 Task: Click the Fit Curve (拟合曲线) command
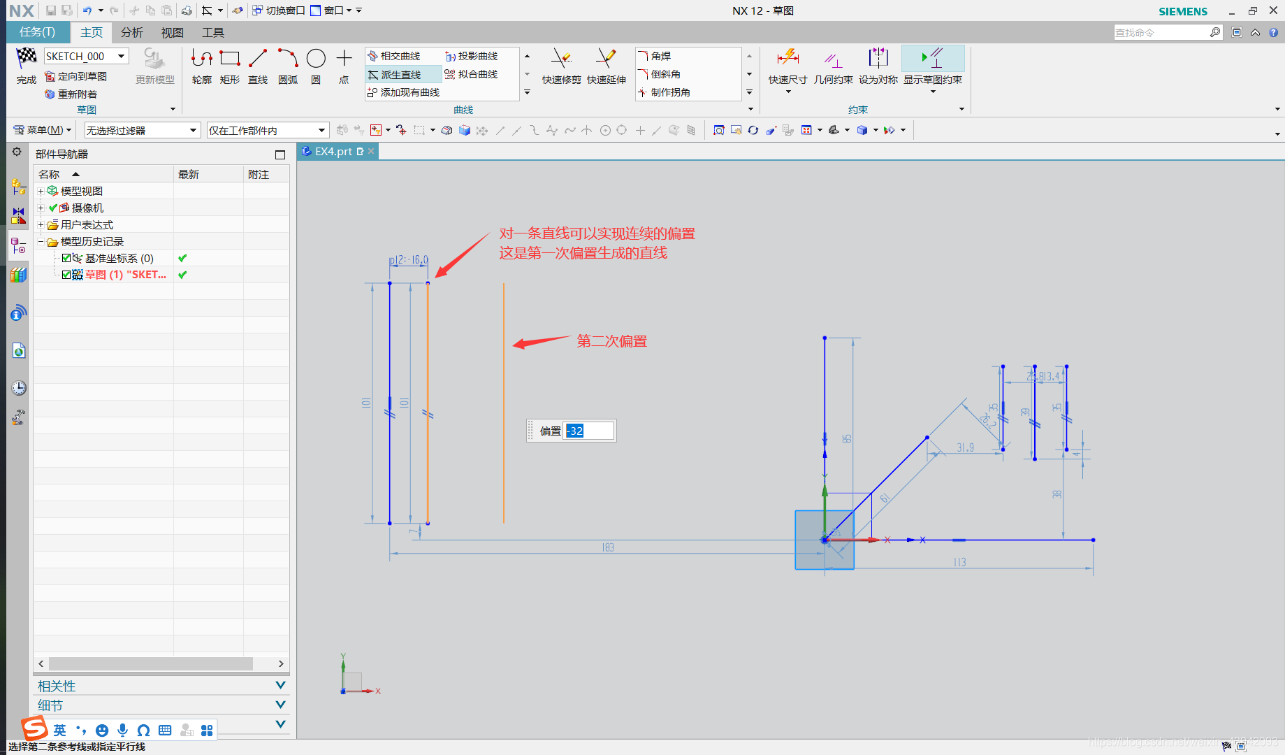[472, 74]
